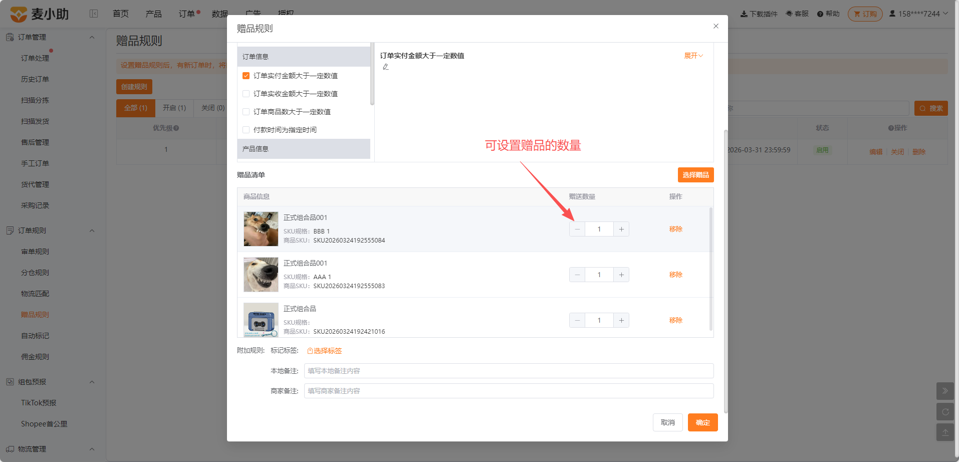Viewport: 959px width, 462px height.
Task: Click the 确定 button
Action: click(x=702, y=422)
